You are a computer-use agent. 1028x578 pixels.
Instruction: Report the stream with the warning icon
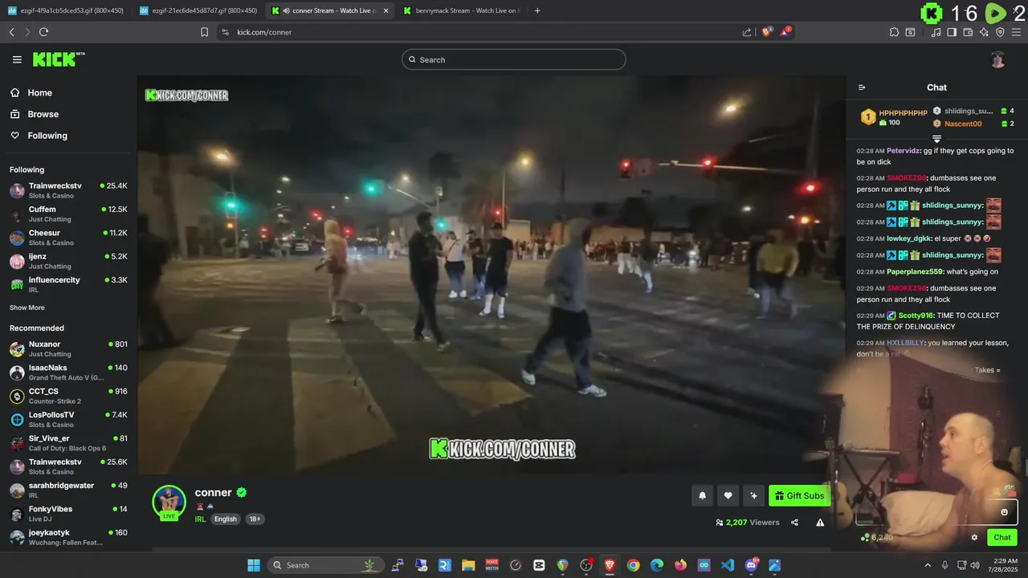coord(820,522)
